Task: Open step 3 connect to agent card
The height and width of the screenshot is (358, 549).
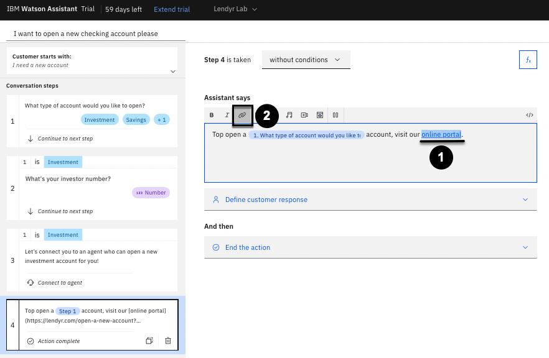Action: [92, 260]
